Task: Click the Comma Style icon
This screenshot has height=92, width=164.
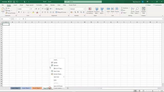Action: point(78,12)
